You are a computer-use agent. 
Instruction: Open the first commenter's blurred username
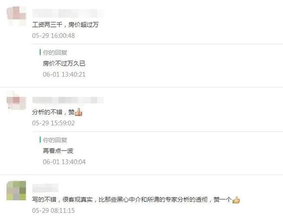pos(68,13)
